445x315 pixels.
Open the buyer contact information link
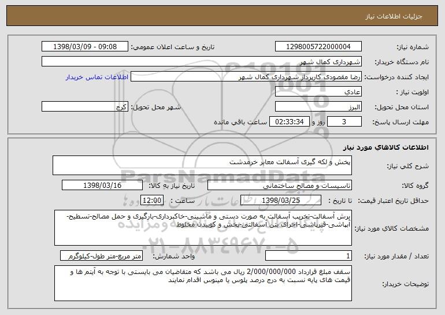(x=97, y=77)
